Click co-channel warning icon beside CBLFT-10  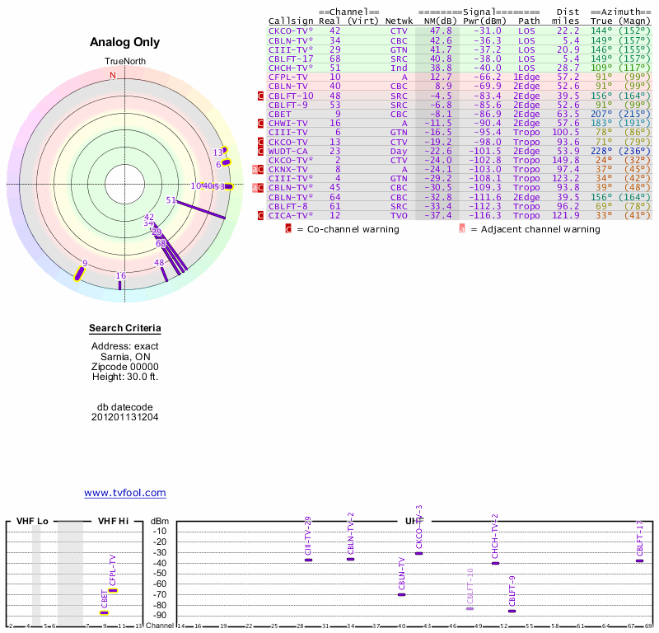pyautogui.click(x=261, y=96)
